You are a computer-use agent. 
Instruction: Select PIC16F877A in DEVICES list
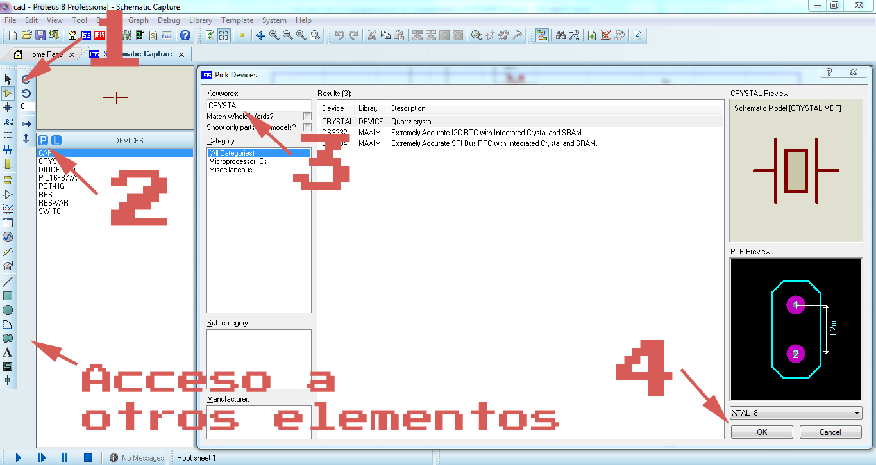[58, 178]
